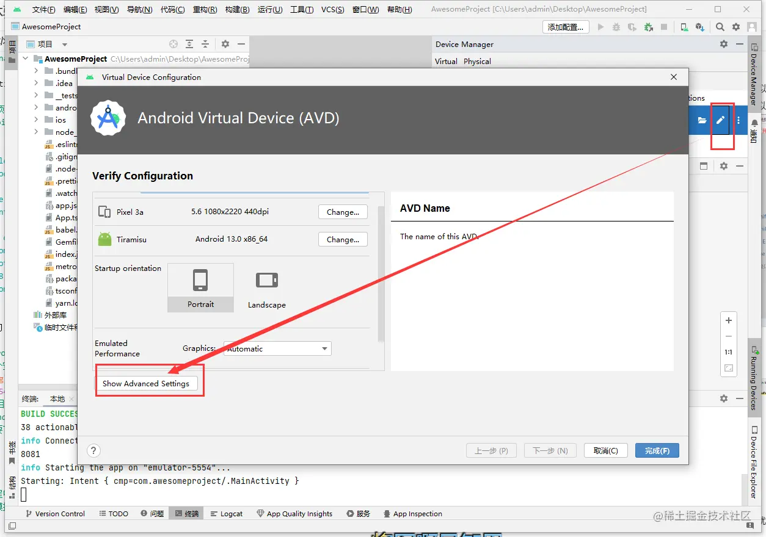Click Run with Coverage shield icon
Screen dimensions: 766x537
pyautogui.click(x=632, y=27)
